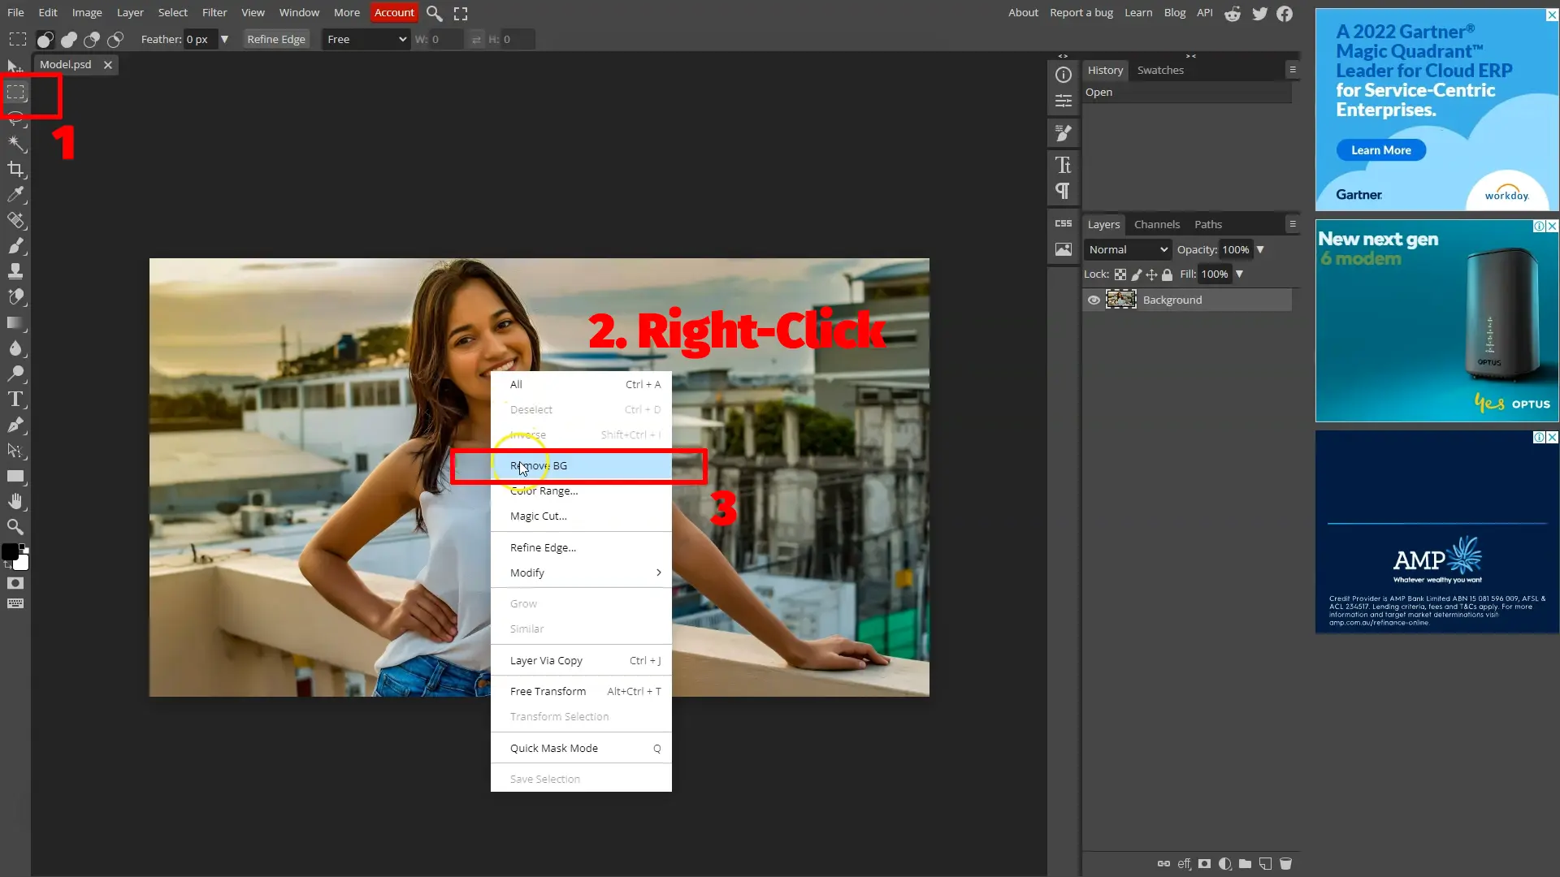Click Remove BG in context menu
Image resolution: width=1560 pixels, height=877 pixels.
(581, 465)
